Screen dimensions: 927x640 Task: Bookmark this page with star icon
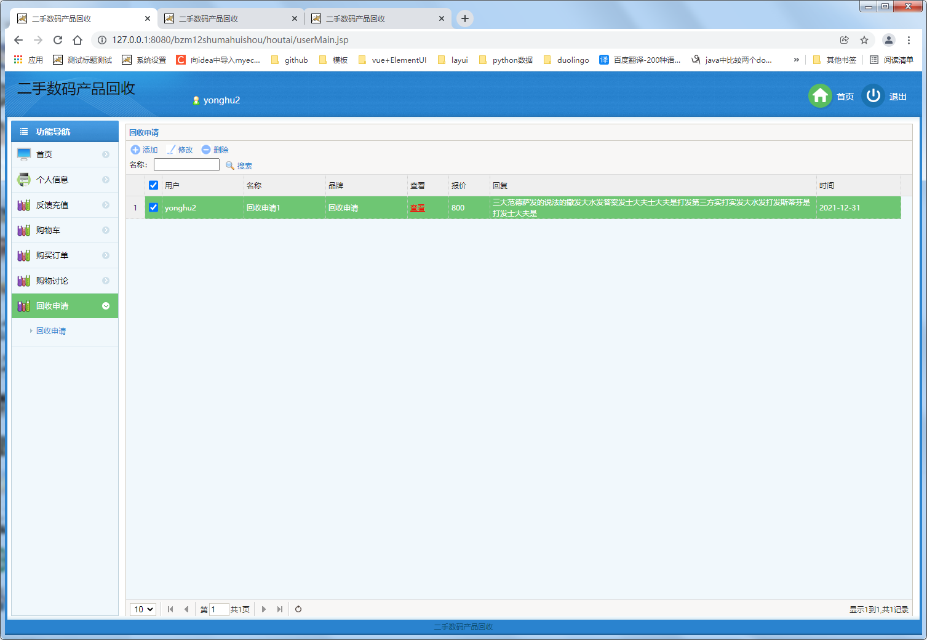click(x=864, y=40)
